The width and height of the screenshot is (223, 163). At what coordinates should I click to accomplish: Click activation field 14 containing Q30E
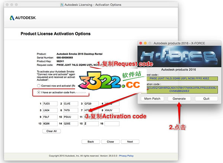[x=71, y=124]
